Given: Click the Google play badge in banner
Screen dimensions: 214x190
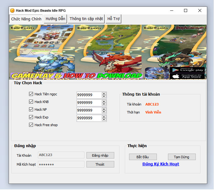Looking at the screenshot, I should point(187,70).
